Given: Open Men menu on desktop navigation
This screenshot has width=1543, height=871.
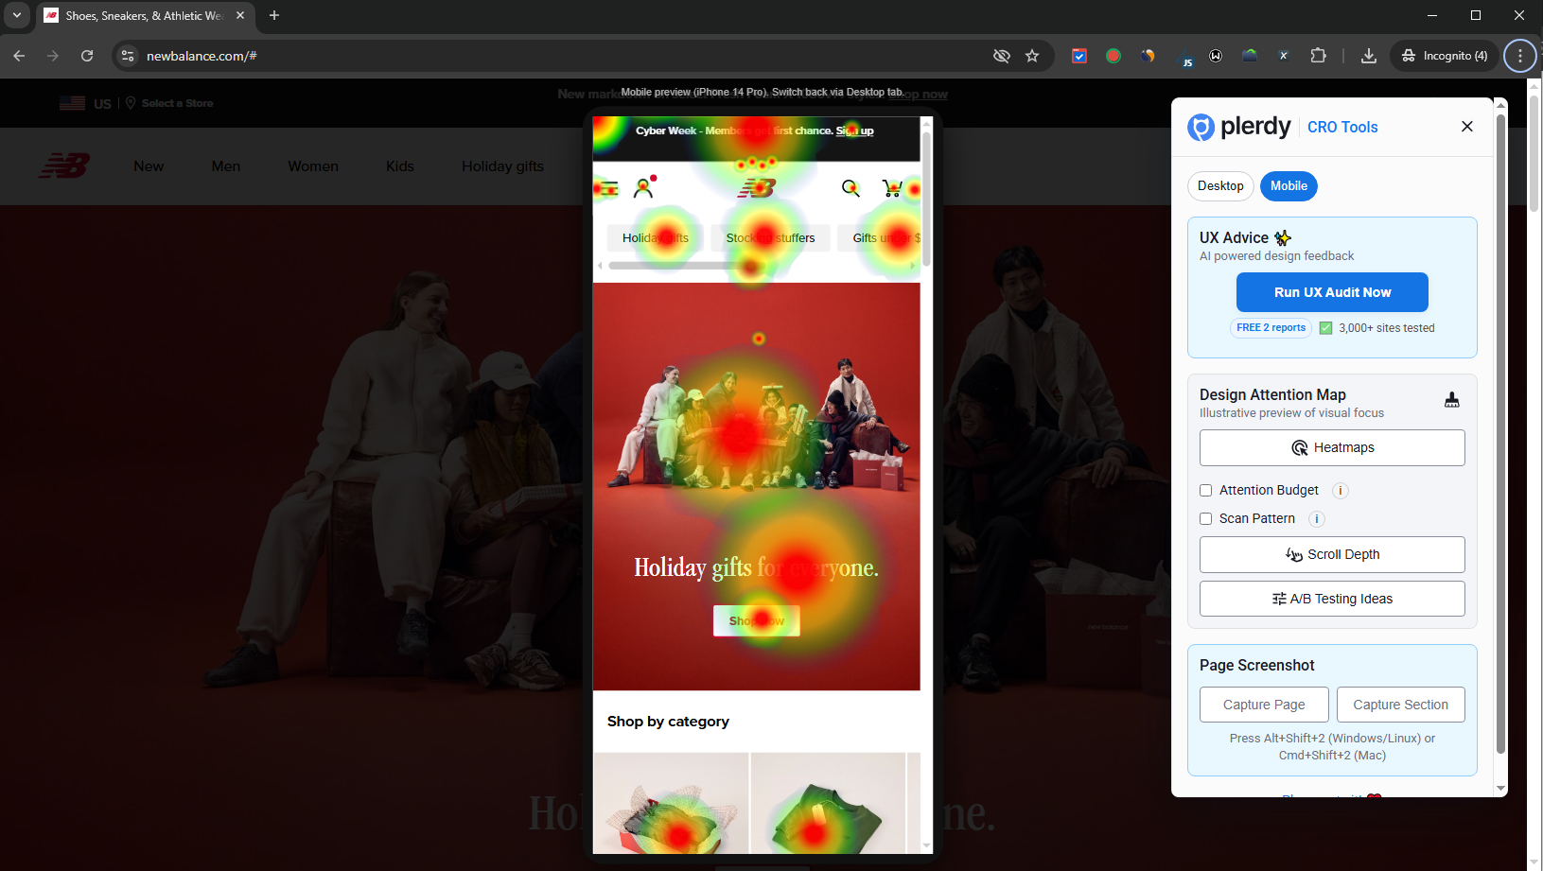Looking at the screenshot, I should pos(226,166).
